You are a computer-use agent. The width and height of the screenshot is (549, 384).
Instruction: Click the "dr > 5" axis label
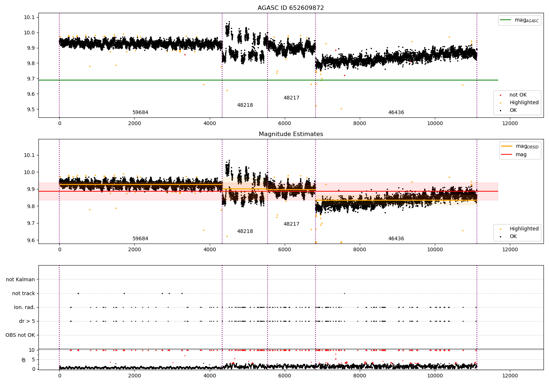tap(27, 321)
